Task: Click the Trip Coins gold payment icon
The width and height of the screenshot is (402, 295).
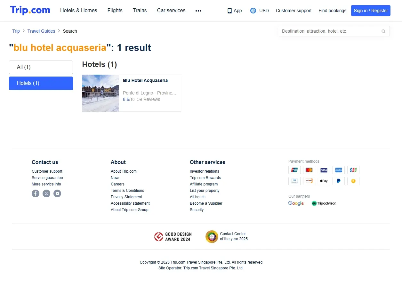Action: 353,181
